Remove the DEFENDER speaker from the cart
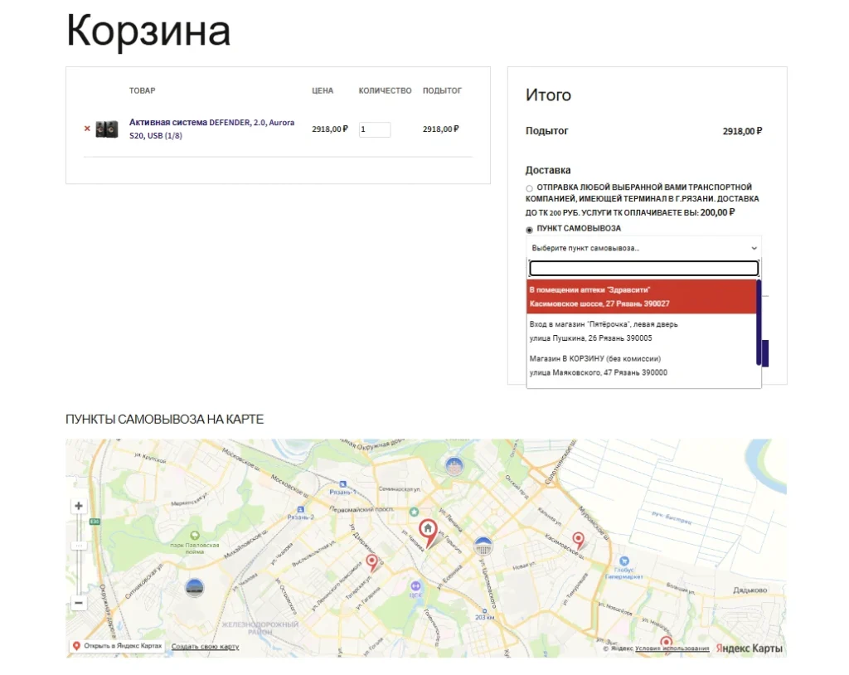 click(x=87, y=129)
